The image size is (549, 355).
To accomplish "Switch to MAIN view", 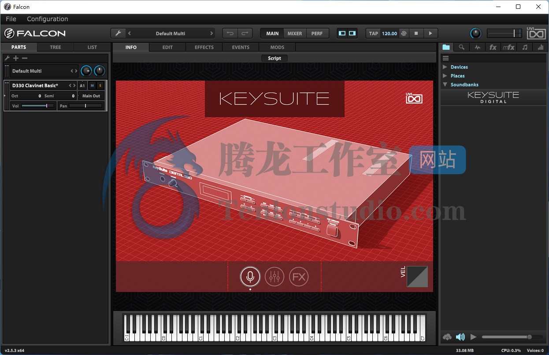I will [x=272, y=33].
